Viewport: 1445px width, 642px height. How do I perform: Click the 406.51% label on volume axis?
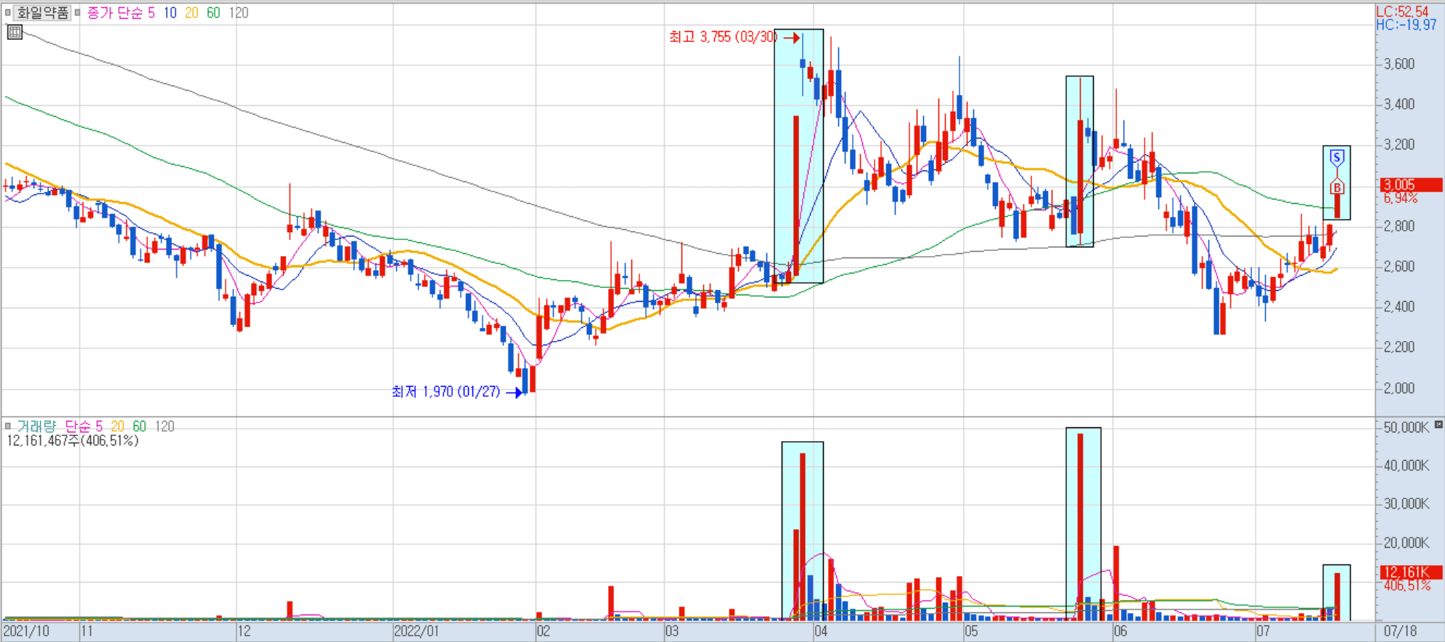1407,585
